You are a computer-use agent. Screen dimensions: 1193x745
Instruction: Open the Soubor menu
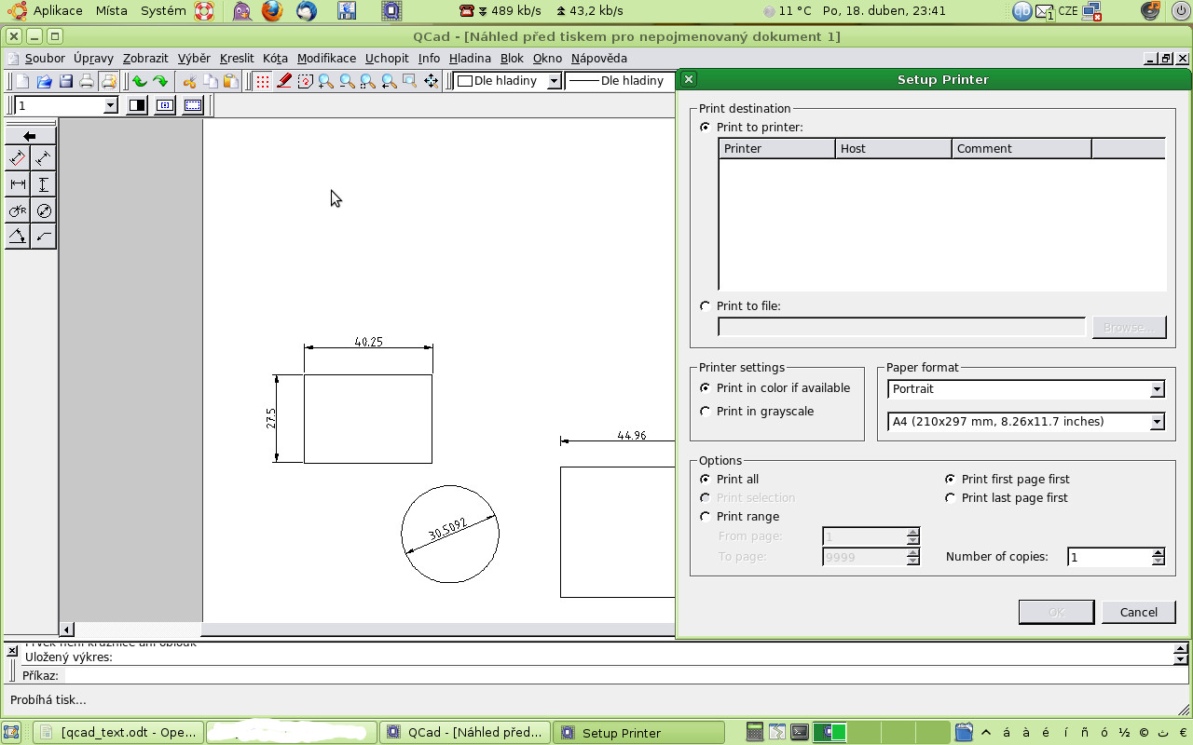tap(45, 58)
